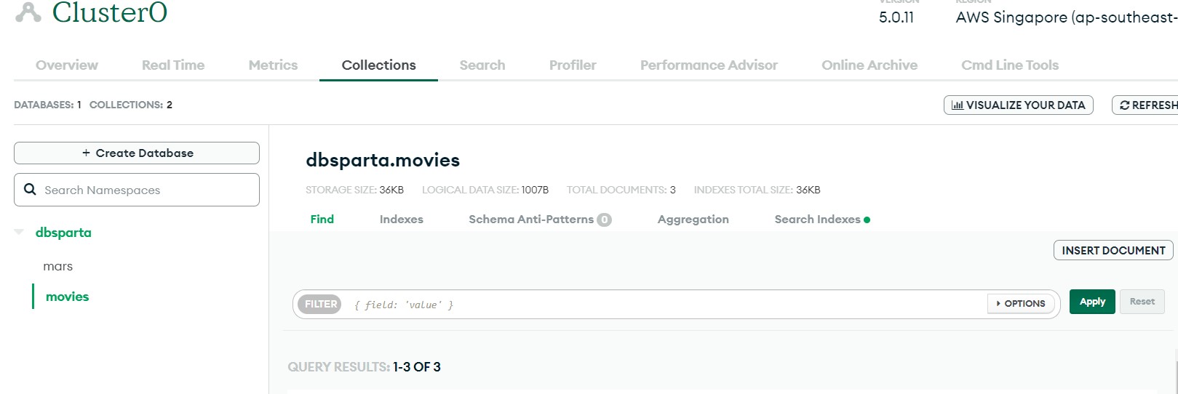Click the Refresh button

[1145, 105]
